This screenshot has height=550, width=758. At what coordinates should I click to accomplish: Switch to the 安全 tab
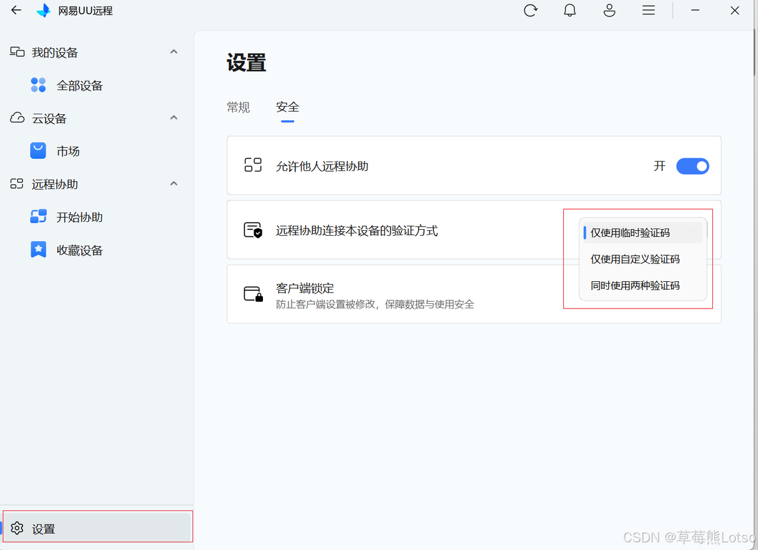coord(288,107)
